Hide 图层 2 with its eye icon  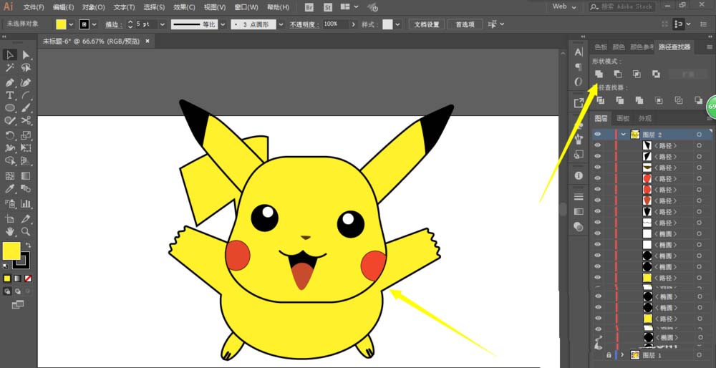pos(598,134)
